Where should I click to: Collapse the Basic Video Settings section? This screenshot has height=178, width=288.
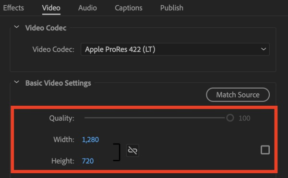[16, 82]
